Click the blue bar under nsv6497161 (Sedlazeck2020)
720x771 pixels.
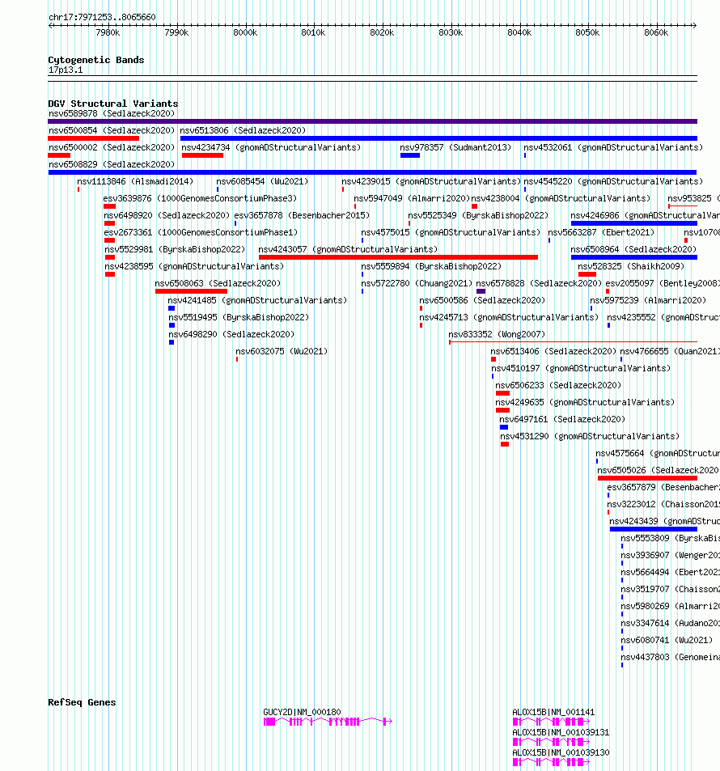tap(504, 427)
